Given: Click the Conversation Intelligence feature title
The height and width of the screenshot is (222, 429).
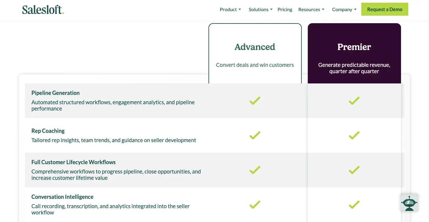Looking at the screenshot, I should click(62, 197).
